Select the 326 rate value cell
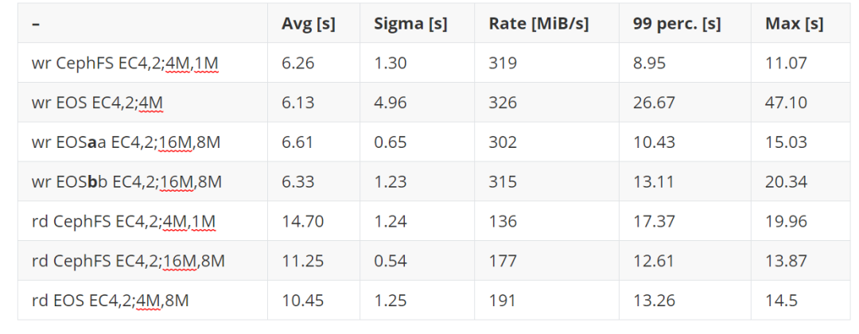The image size is (859, 334). (x=503, y=103)
